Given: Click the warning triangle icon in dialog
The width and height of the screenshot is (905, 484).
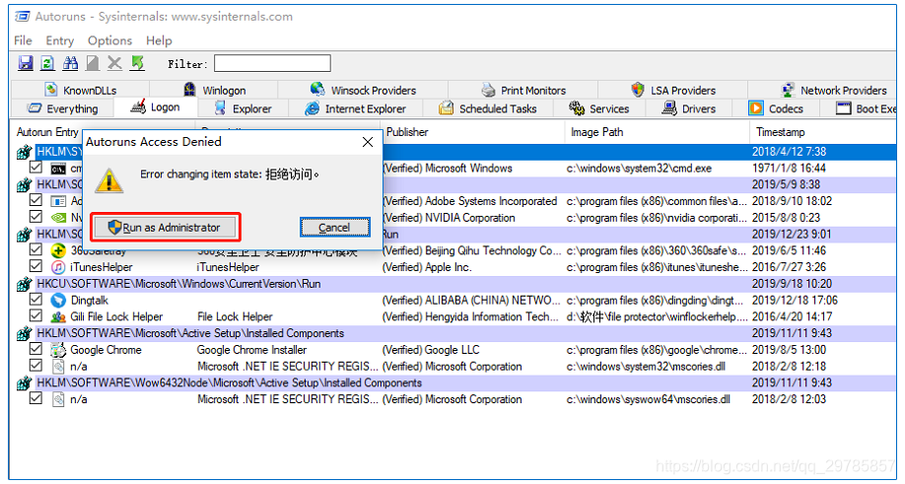Looking at the screenshot, I should (x=109, y=181).
